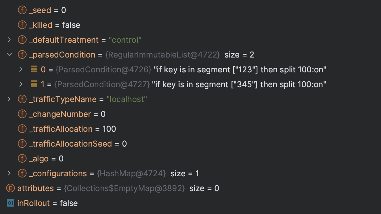Select the list element icon for index 0
The height and width of the screenshot is (214, 381).
(34, 69)
